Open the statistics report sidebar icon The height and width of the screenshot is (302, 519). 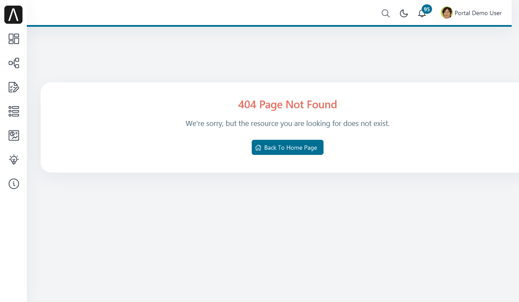point(14,135)
